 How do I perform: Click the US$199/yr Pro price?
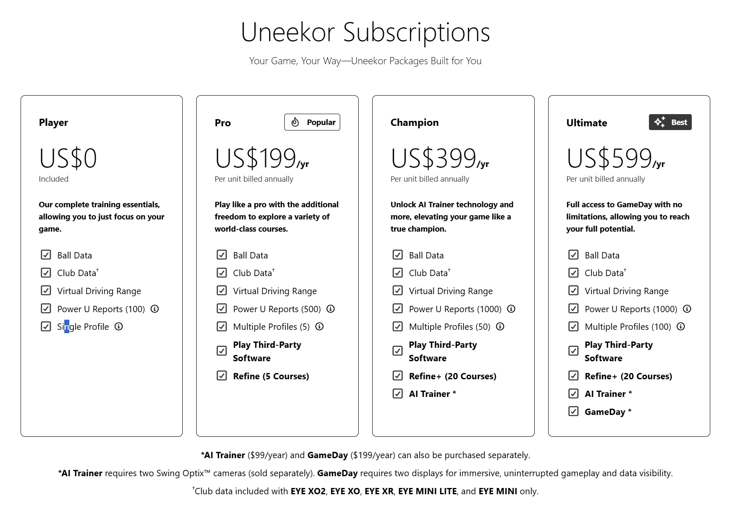pyautogui.click(x=262, y=159)
